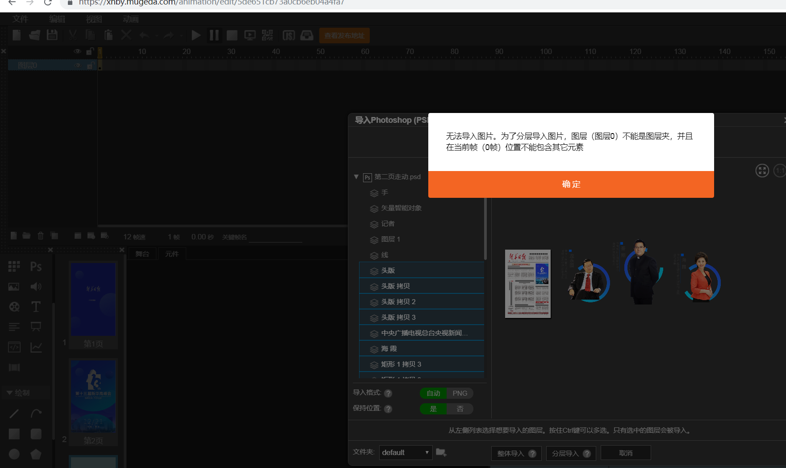Toggle all-layers eye icon in timeline header
Screen dimensions: 786x468
pyautogui.click(x=77, y=51)
